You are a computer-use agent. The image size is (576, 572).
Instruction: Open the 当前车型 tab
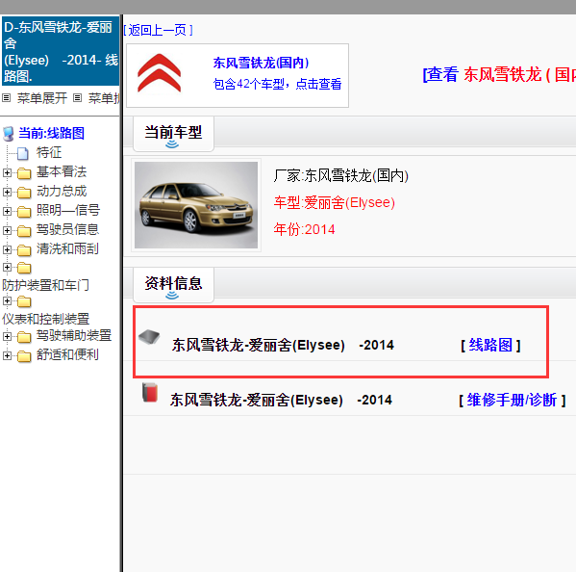tap(173, 133)
